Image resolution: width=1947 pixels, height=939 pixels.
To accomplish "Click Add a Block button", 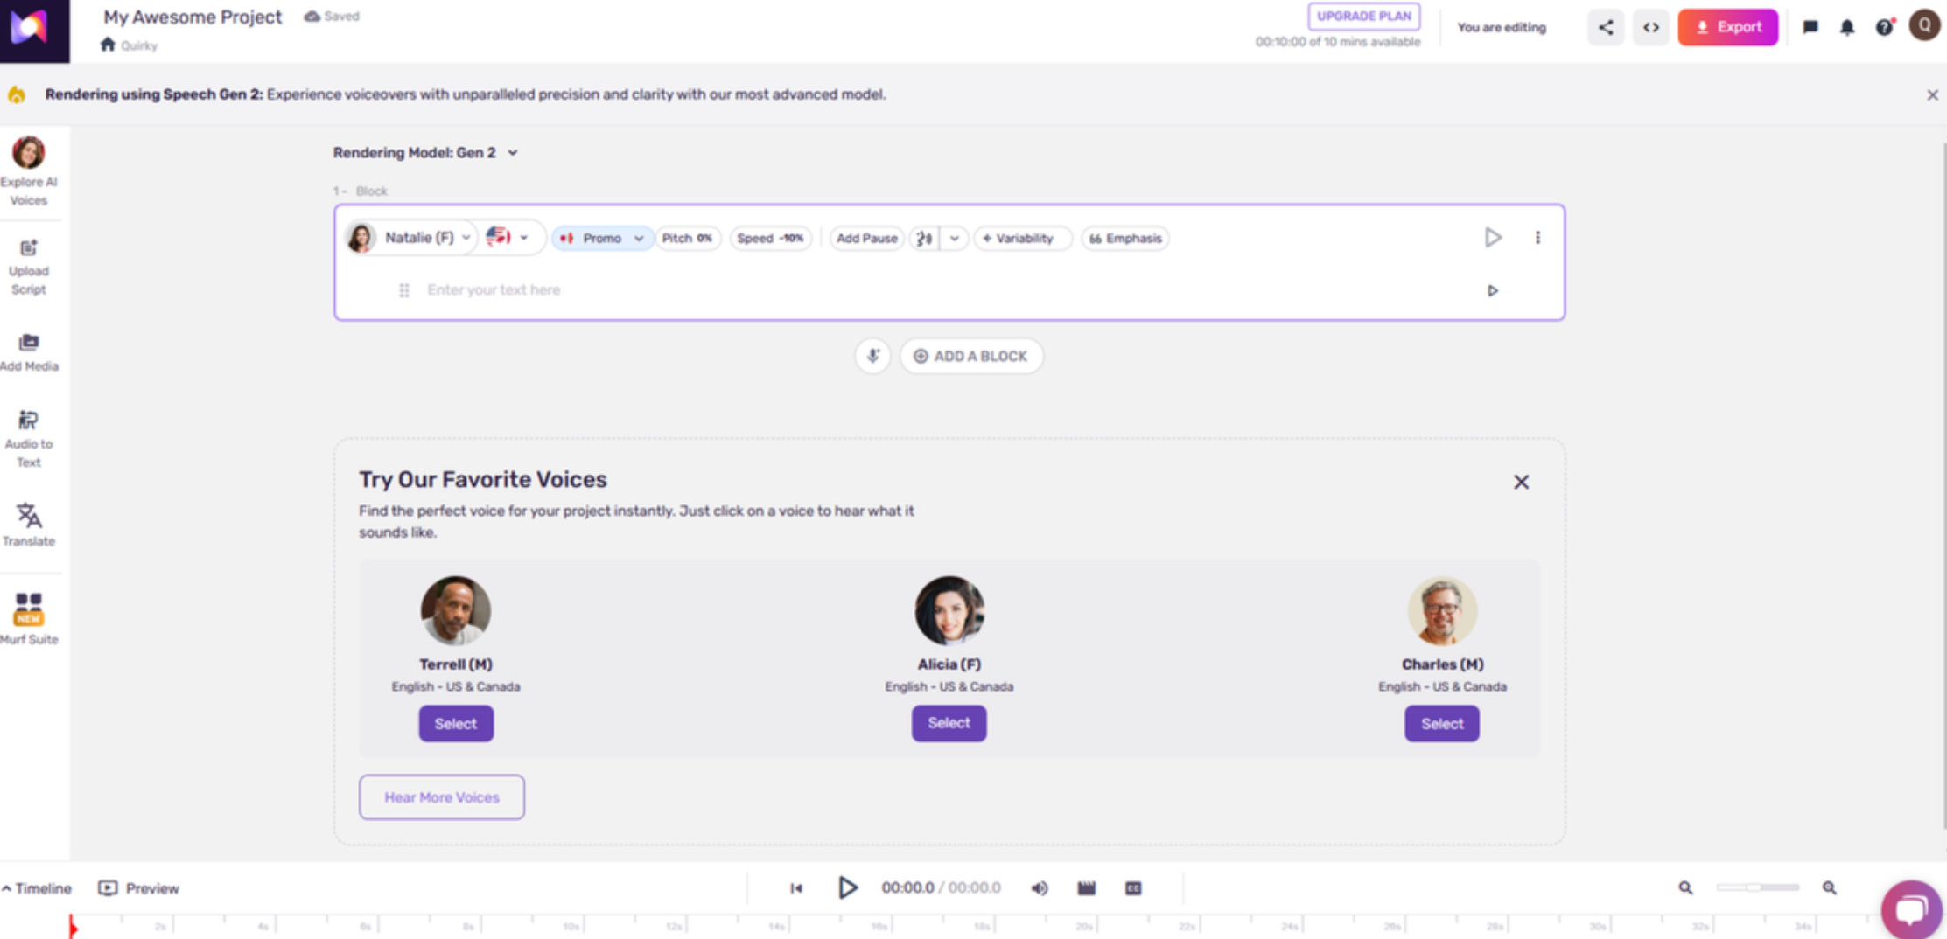I will pos(970,356).
